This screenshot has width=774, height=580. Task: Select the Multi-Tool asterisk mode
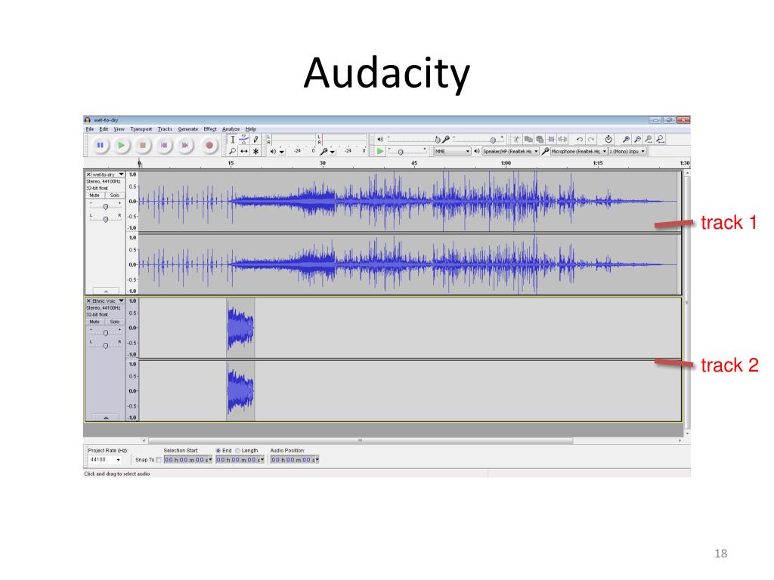(255, 151)
